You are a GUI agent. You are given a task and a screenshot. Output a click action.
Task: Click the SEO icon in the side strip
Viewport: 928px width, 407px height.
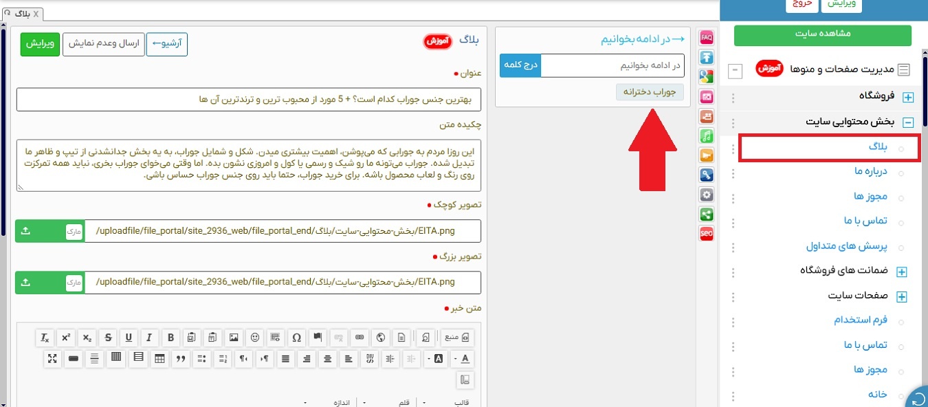point(706,234)
